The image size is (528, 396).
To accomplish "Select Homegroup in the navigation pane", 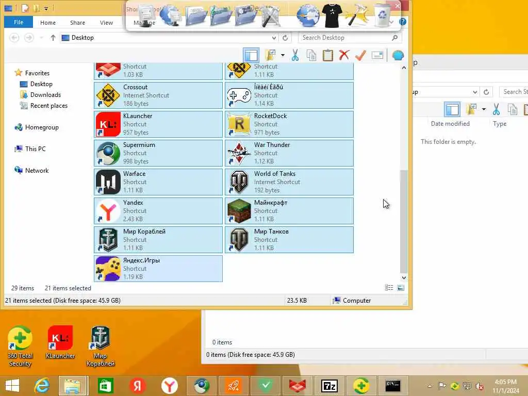I will [42, 127].
